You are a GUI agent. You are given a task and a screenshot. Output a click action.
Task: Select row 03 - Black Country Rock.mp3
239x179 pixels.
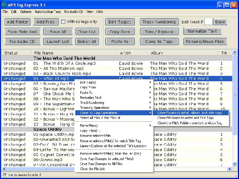(x=117, y=73)
